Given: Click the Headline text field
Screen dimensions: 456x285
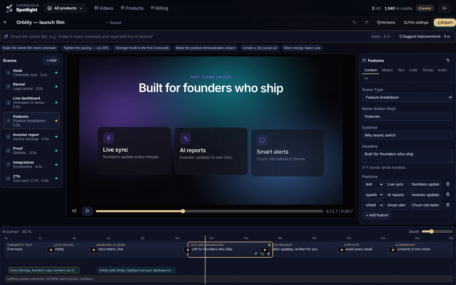Looking at the screenshot, I should [407, 156].
